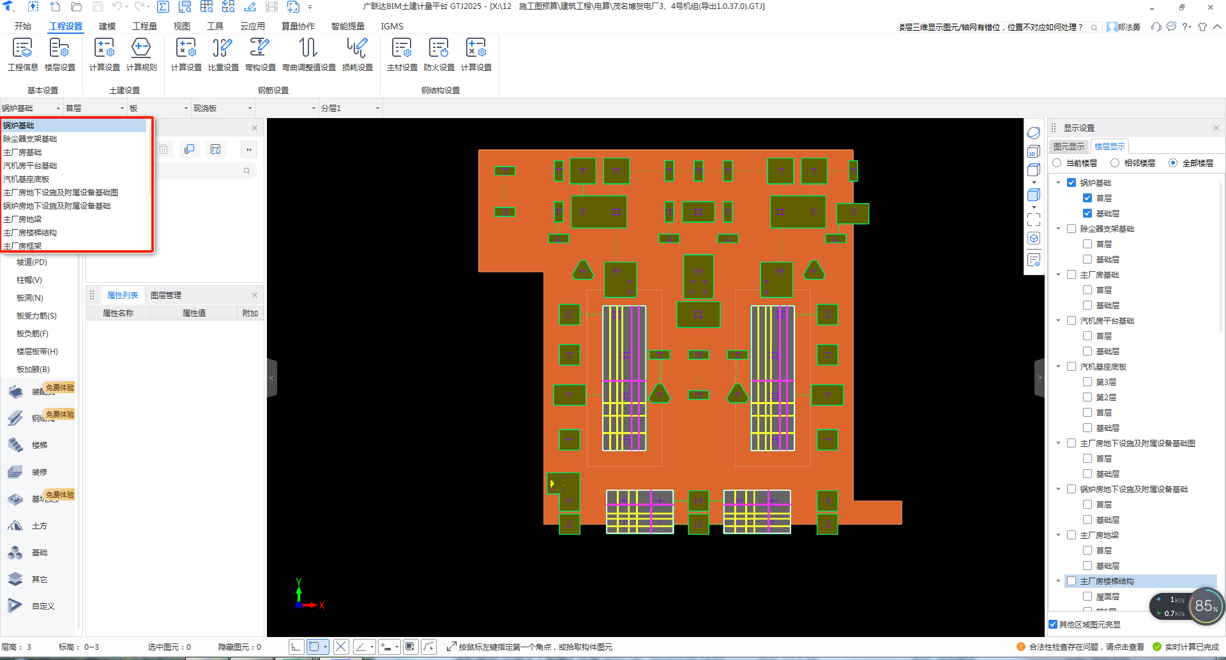Open the 建模 ribbon tab

click(x=107, y=26)
